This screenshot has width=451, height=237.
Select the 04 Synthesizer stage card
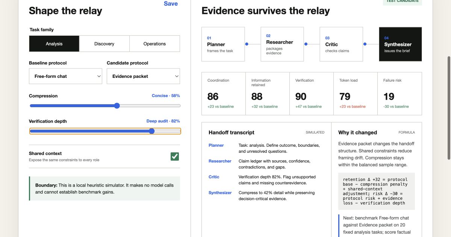(400, 44)
